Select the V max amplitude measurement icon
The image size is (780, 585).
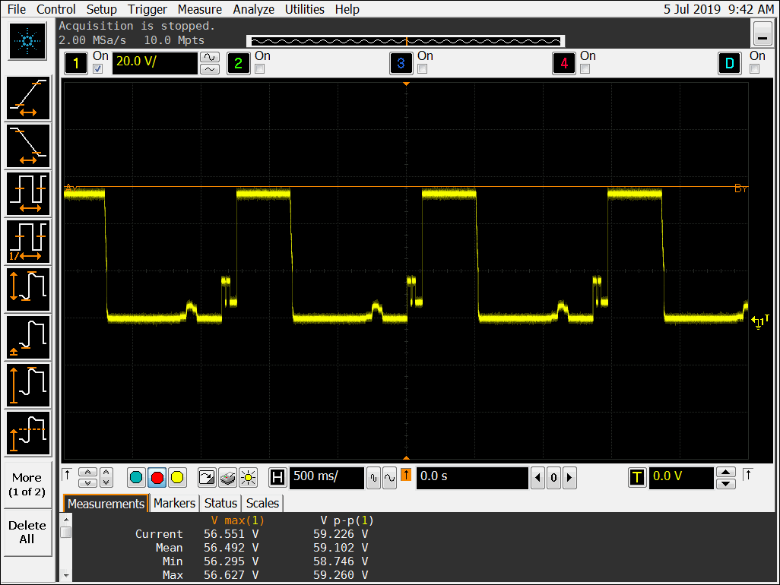pos(28,386)
